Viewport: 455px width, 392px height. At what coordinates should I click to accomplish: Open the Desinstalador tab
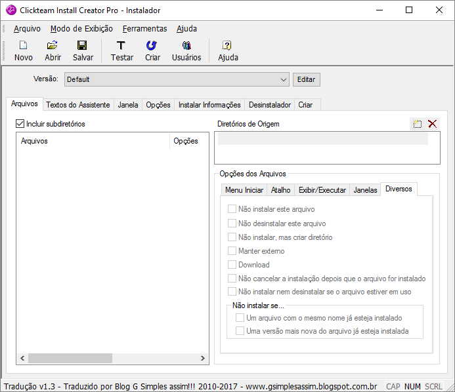coord(270,105)
